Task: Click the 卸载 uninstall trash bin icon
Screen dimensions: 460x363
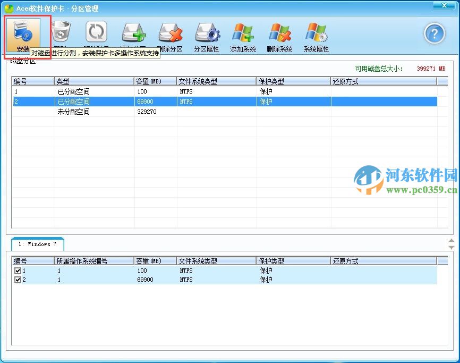Action: (x=61, y=32)
